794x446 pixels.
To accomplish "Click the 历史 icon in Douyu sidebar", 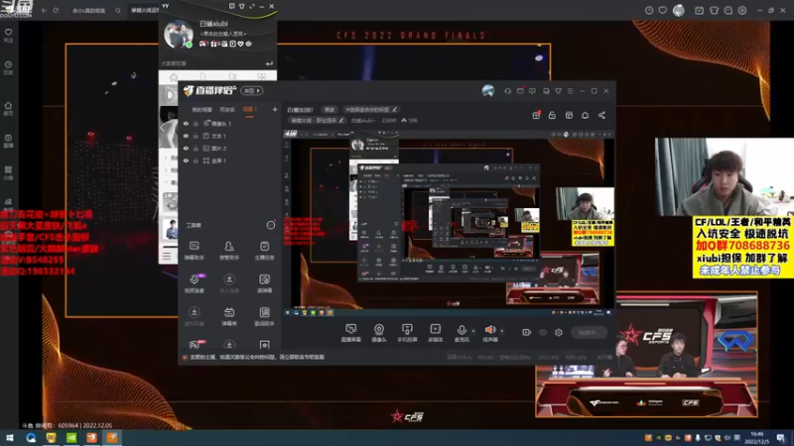I will 8,67.
